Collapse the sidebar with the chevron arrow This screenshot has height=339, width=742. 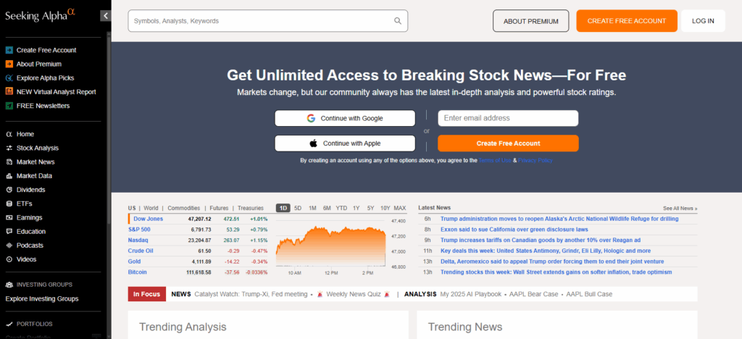click(106, 16)
